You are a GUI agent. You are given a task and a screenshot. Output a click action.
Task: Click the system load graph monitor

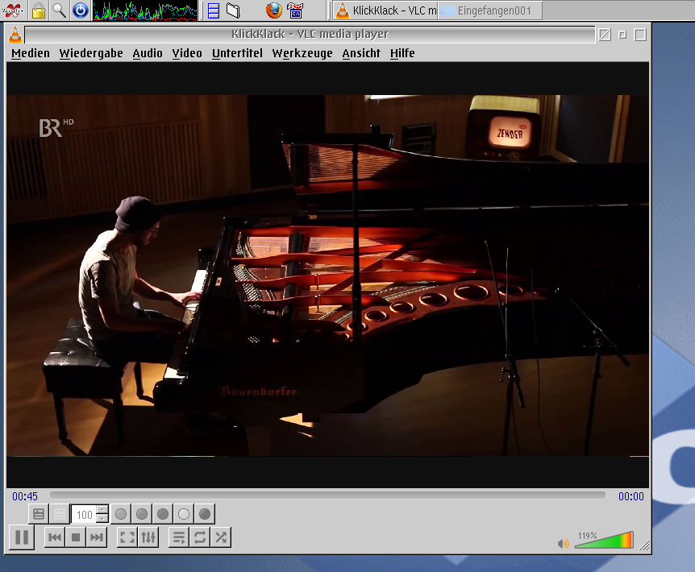145,10
